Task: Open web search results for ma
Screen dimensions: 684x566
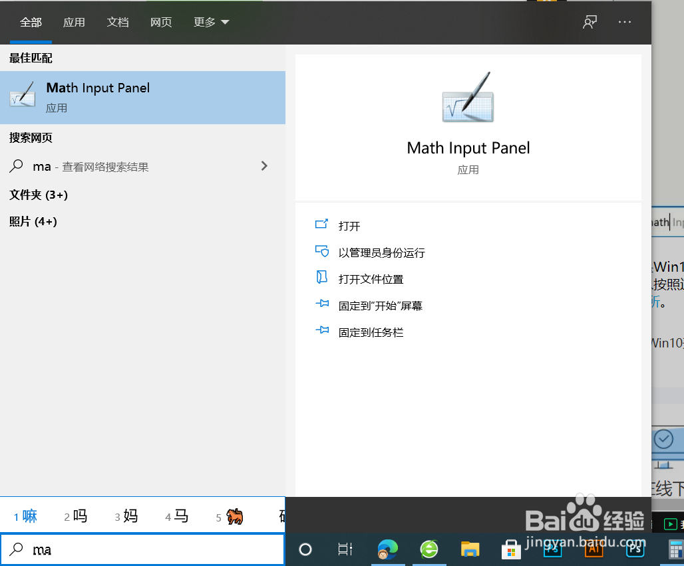Action: 142,166
